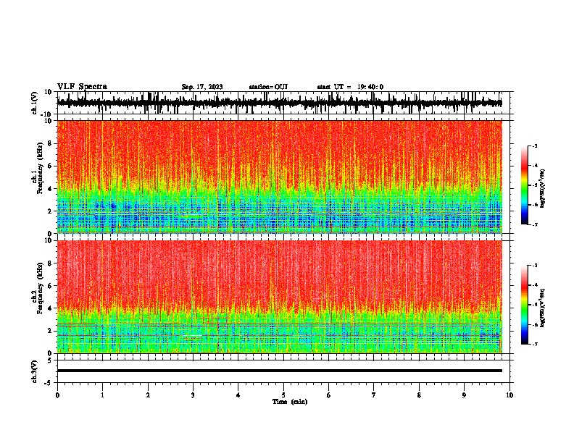Click time axis tick label "0"
574x443 pixels.
click(x=57, y=395)
